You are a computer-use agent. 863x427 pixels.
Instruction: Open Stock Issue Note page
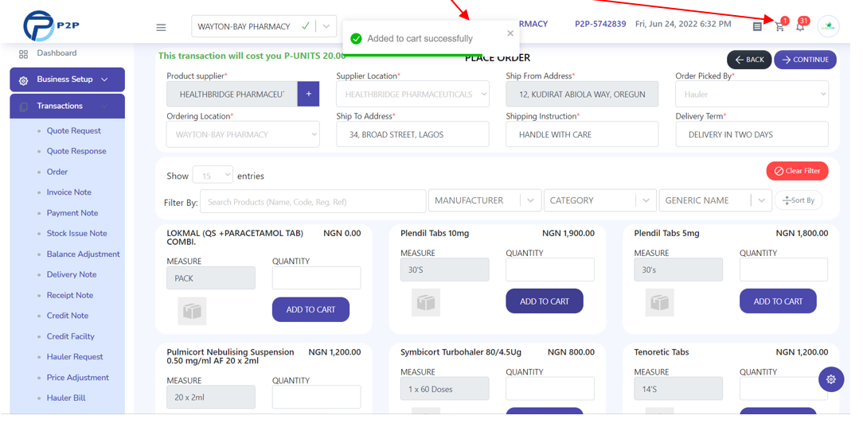coord(77,234)
